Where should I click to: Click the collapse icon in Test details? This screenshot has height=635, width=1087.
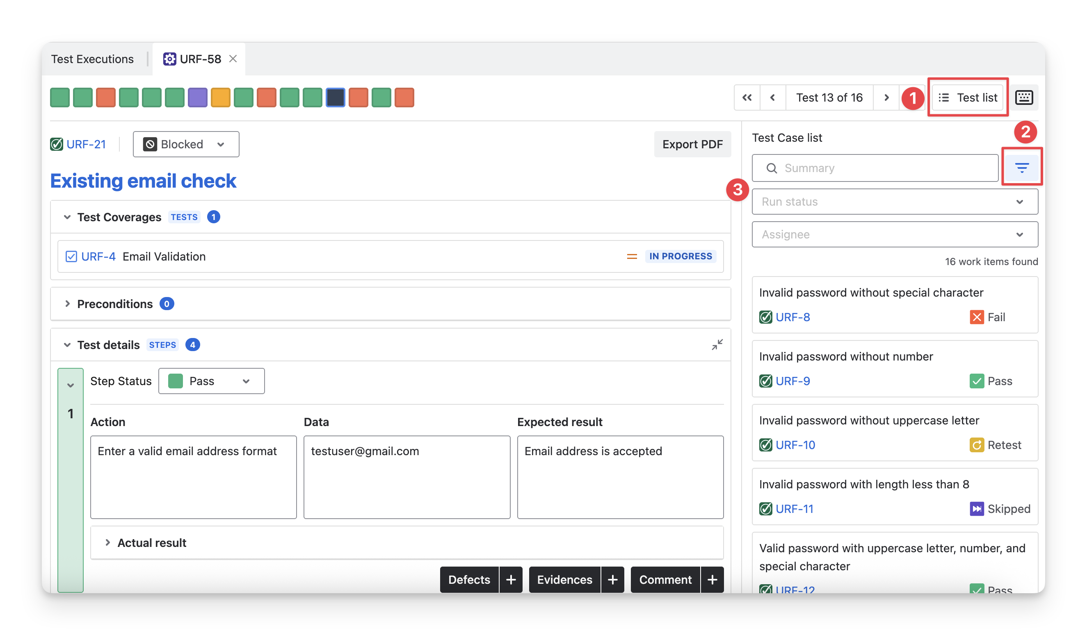point(717,345)
